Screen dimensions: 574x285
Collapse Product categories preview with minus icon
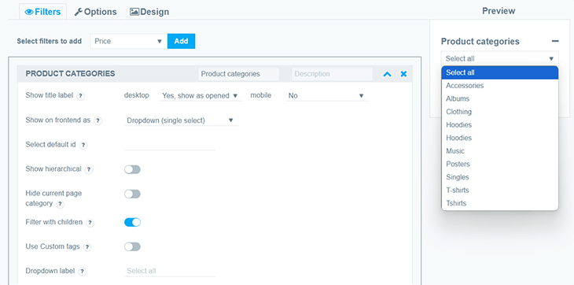(x=555, y=42)
